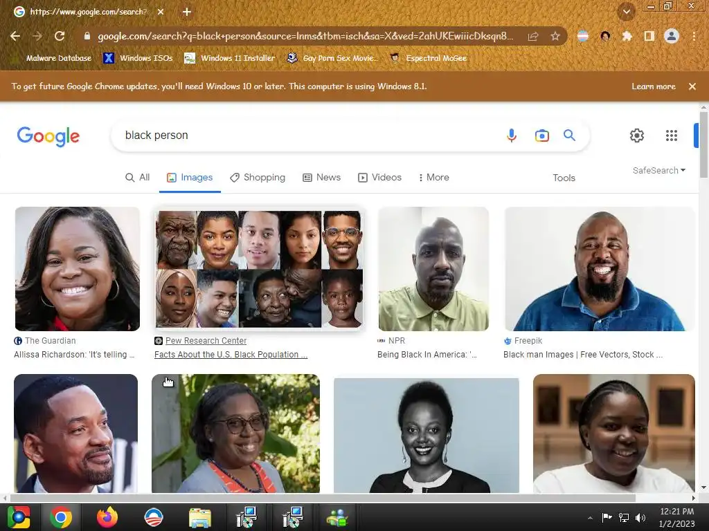Open Espectral McGee bookmark
The width and height of the screenshot is (709, 531).
[428, 58]
